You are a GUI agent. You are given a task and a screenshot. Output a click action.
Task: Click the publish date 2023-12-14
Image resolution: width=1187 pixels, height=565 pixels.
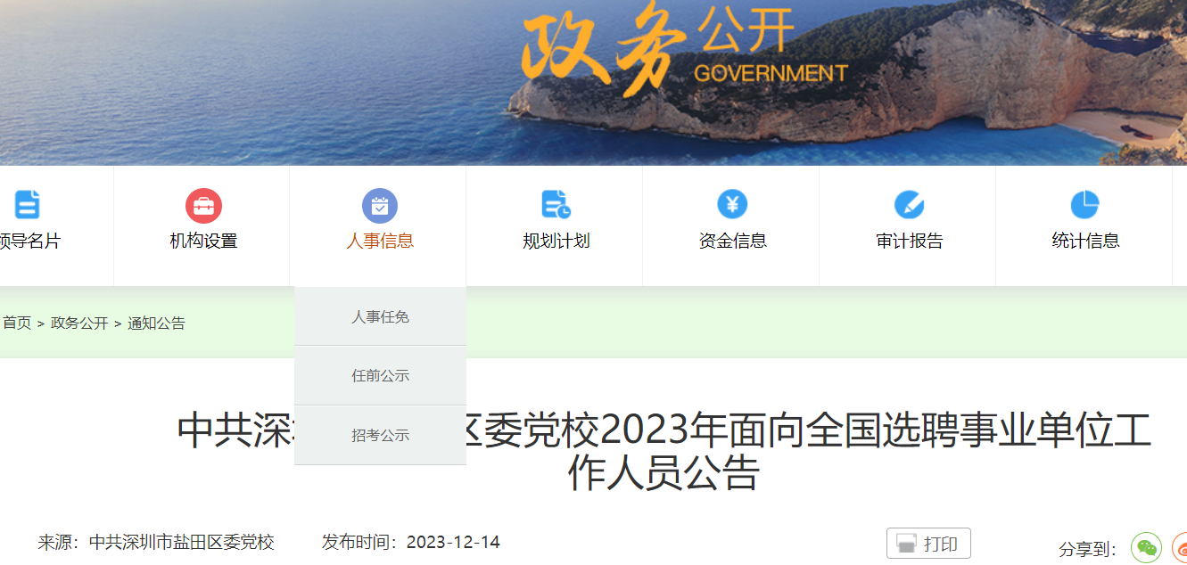[453, 542]
